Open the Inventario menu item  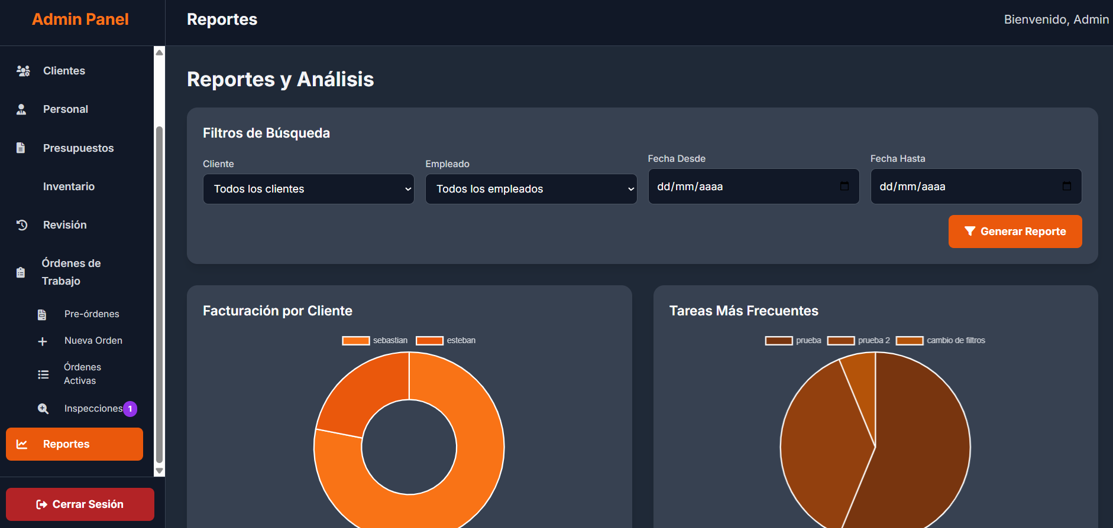69,187
